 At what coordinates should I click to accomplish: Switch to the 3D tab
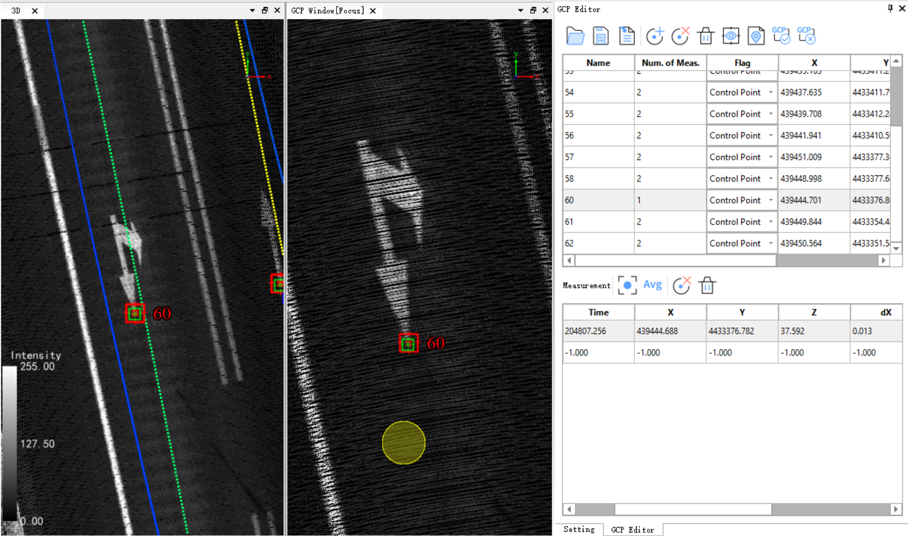coord(16,10)
